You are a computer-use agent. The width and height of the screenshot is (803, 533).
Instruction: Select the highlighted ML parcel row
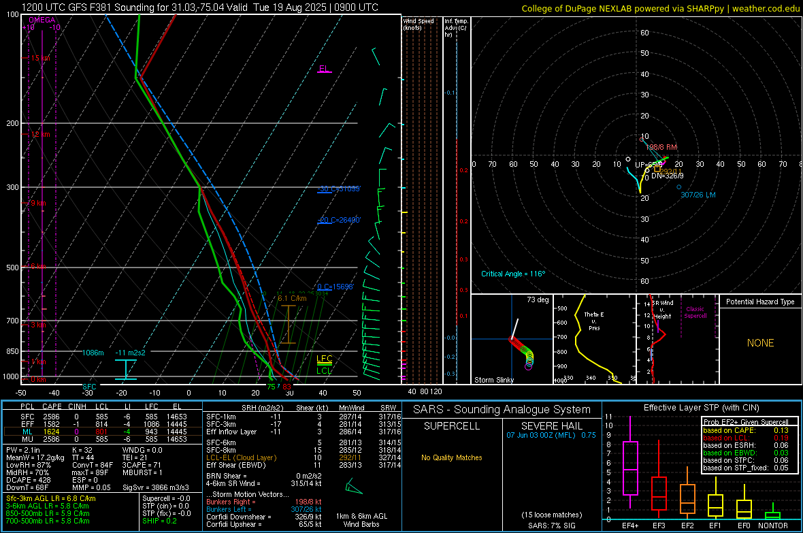pyautogui.click(x=103, y=432)
